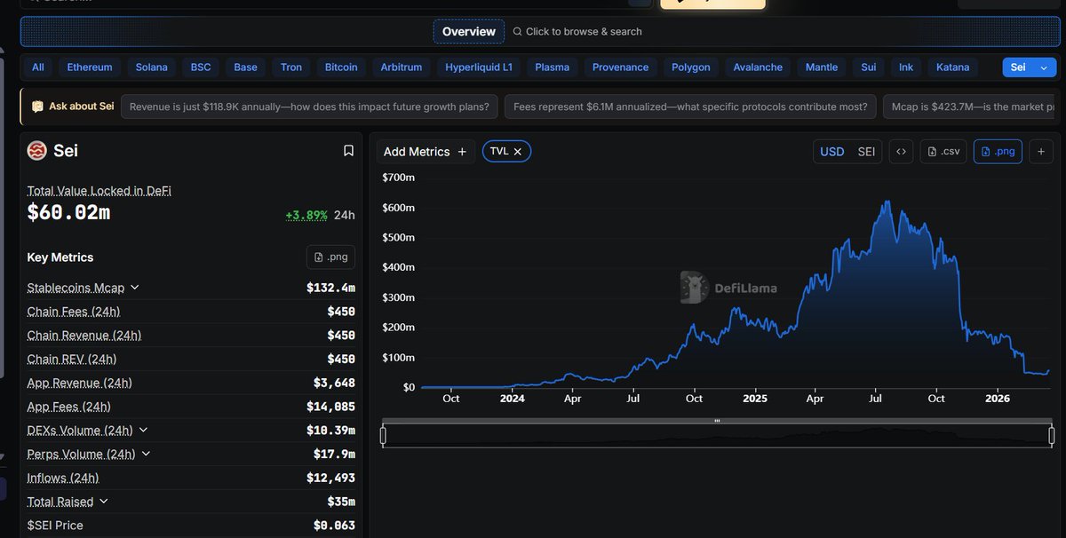Viewport: 1066px width, 538px height.
Task: Select the Provenance chain tab
Action: click(x=621, y=67)
